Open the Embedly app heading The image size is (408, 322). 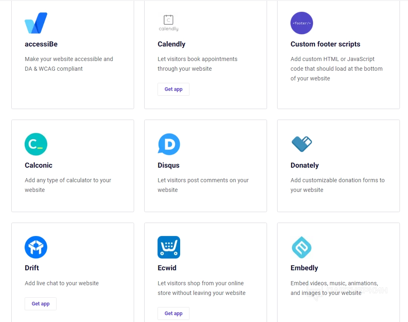(304, 268)
